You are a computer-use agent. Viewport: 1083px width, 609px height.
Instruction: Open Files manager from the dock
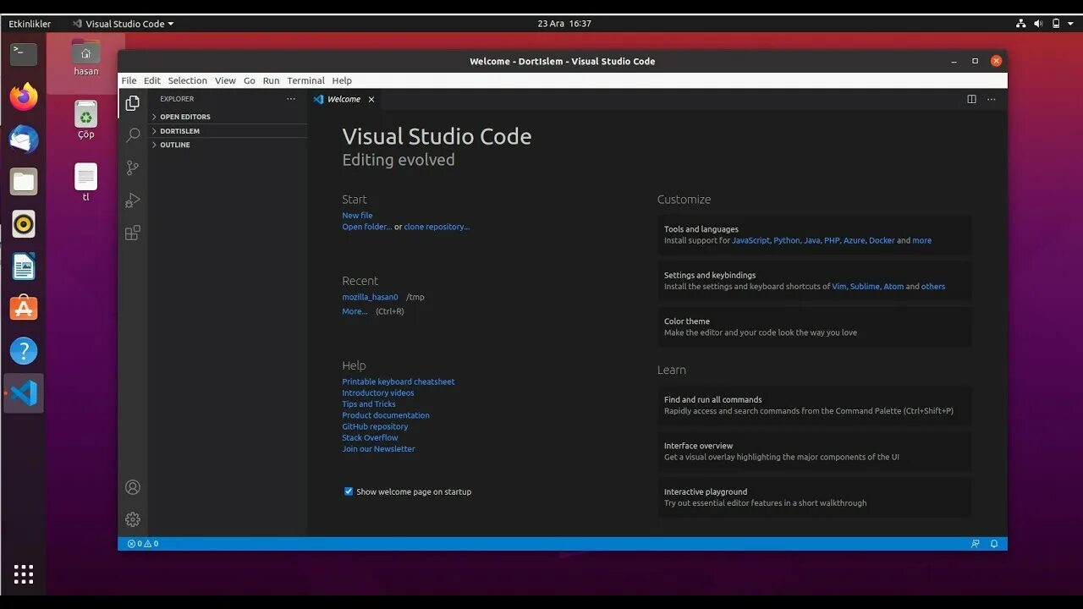[24, 181]
